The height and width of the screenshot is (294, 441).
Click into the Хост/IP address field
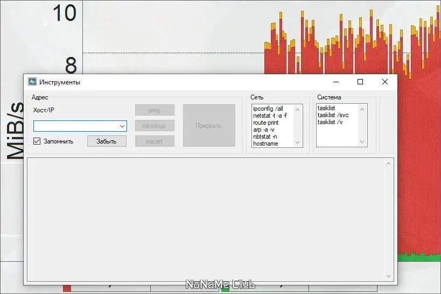[76, 126]
